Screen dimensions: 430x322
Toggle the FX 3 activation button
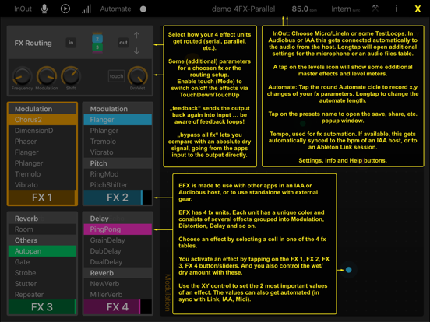[x=42, y=306]
